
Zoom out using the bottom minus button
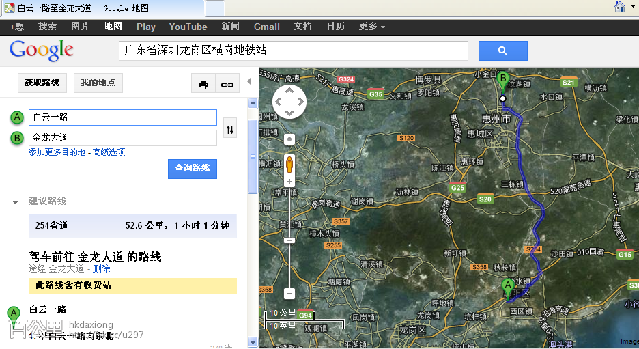(289, 293)
